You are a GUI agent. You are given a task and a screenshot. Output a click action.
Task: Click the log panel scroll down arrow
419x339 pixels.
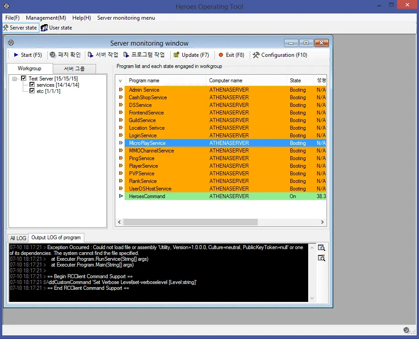point(312,298)
